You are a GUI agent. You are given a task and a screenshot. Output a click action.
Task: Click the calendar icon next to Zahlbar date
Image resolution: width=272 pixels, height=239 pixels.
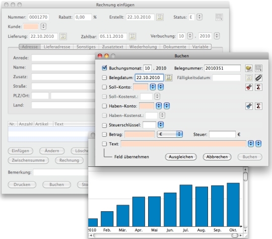(x=132, y=36)
